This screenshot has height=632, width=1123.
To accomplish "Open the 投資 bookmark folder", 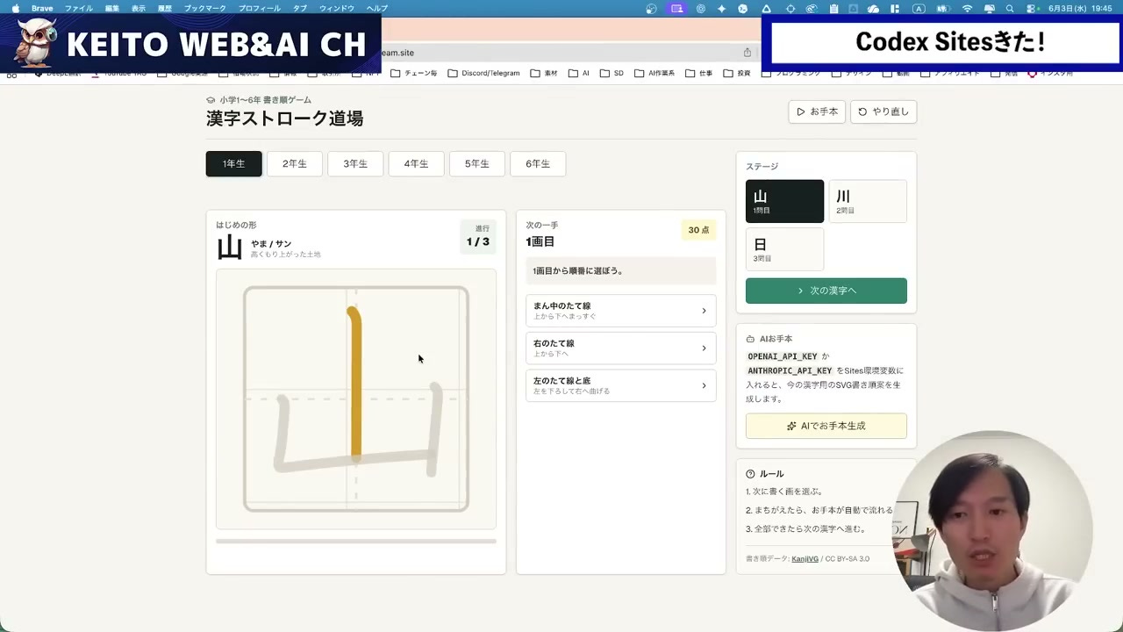I will tap(737, 73).
